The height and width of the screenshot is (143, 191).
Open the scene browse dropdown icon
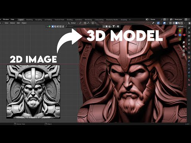click(147, 19)
